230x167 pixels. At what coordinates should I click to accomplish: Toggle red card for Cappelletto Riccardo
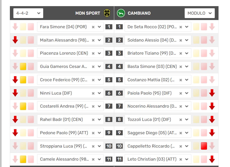click(x=204, y=146)
